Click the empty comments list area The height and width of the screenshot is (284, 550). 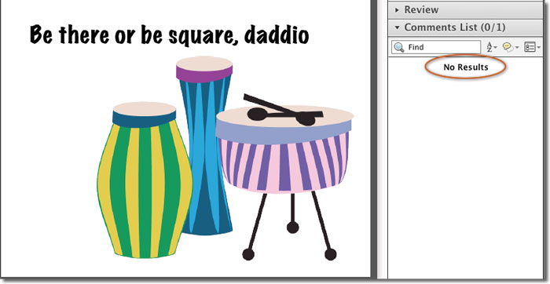tap(465, 175)
